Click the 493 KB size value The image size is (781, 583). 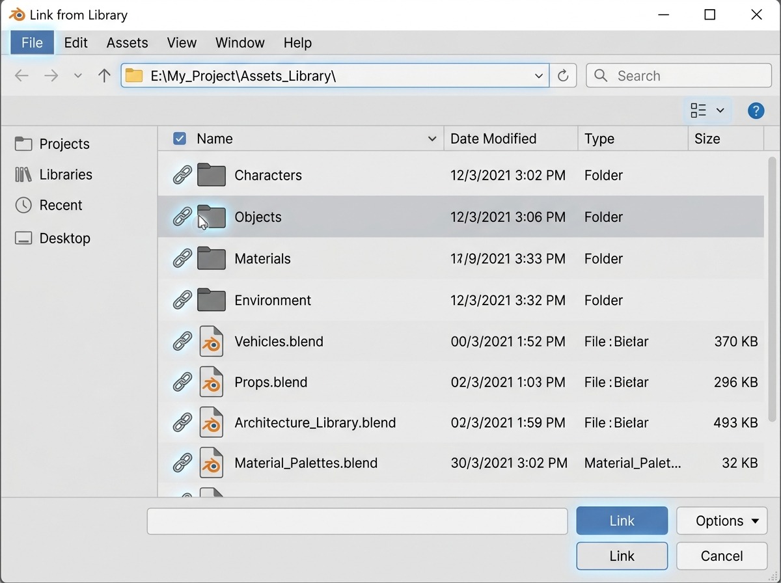(735, 423)
